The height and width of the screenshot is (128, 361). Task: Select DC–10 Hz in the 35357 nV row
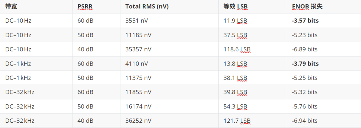pos(18,49)
